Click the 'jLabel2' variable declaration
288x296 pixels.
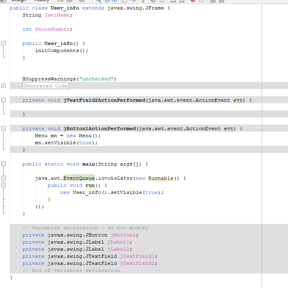tap(118, 249)
